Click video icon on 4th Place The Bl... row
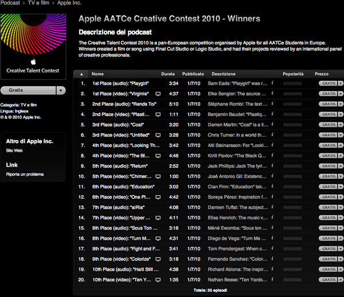This screenshot has height=297, width=344. click(x=158, y=156)
